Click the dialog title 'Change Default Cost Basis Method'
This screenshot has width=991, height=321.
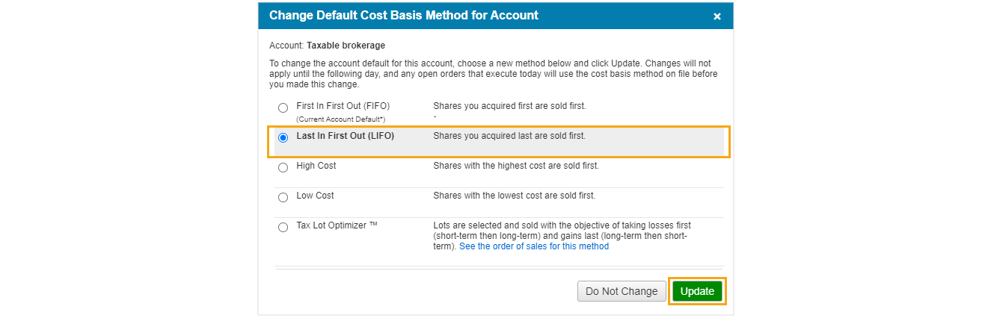(403, 16)
